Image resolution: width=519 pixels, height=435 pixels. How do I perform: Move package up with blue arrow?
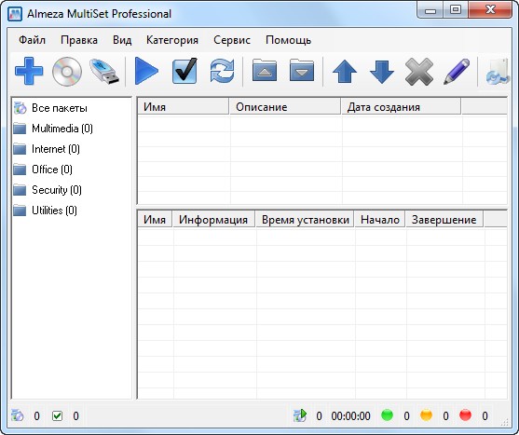pos(345,71)
